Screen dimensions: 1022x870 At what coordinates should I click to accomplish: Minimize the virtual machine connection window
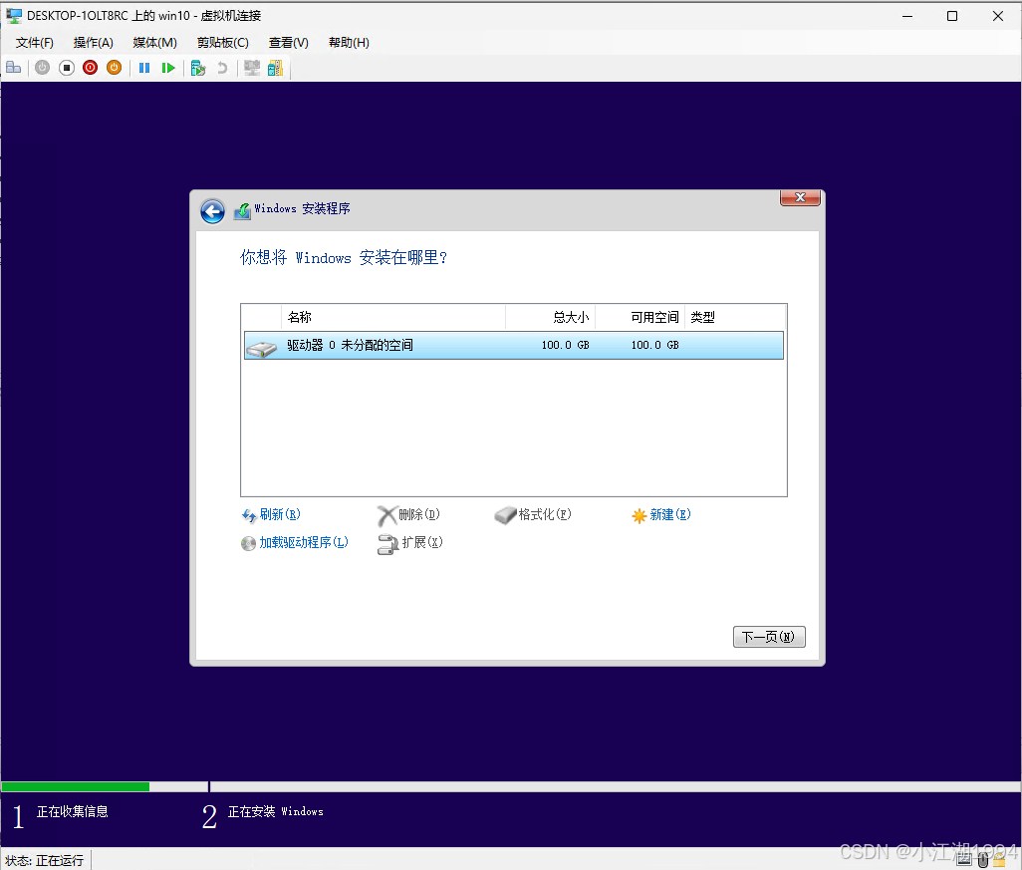[x=907, y=16]
